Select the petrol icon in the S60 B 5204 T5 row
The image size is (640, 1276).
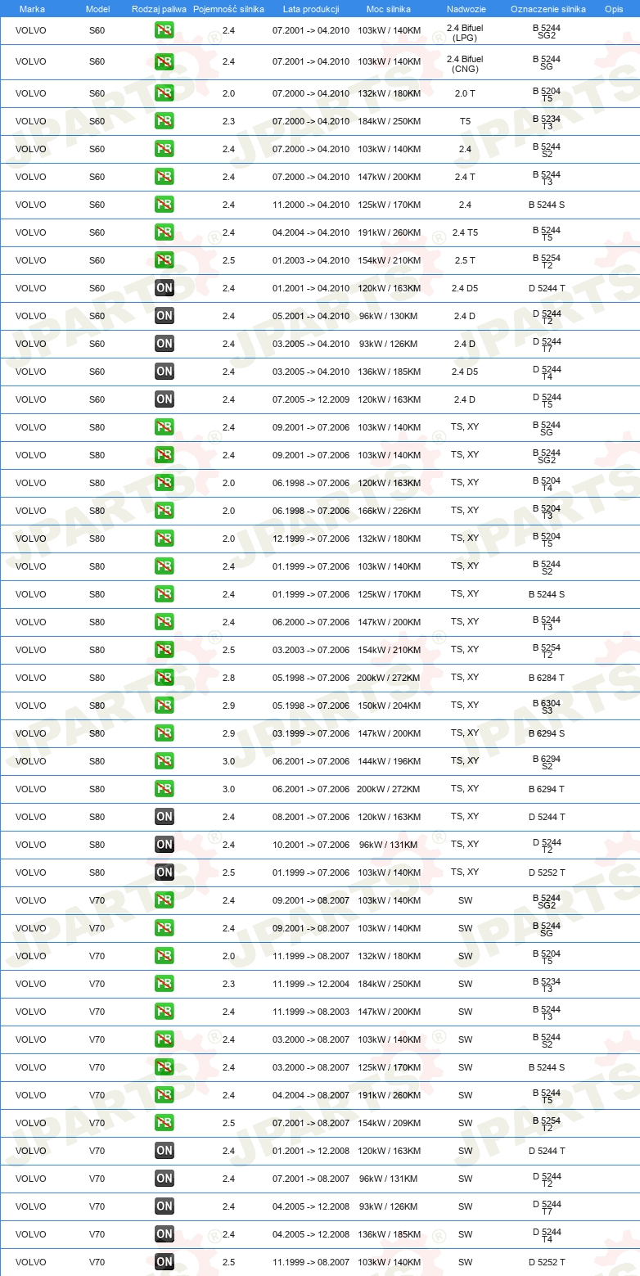point(165,93)
